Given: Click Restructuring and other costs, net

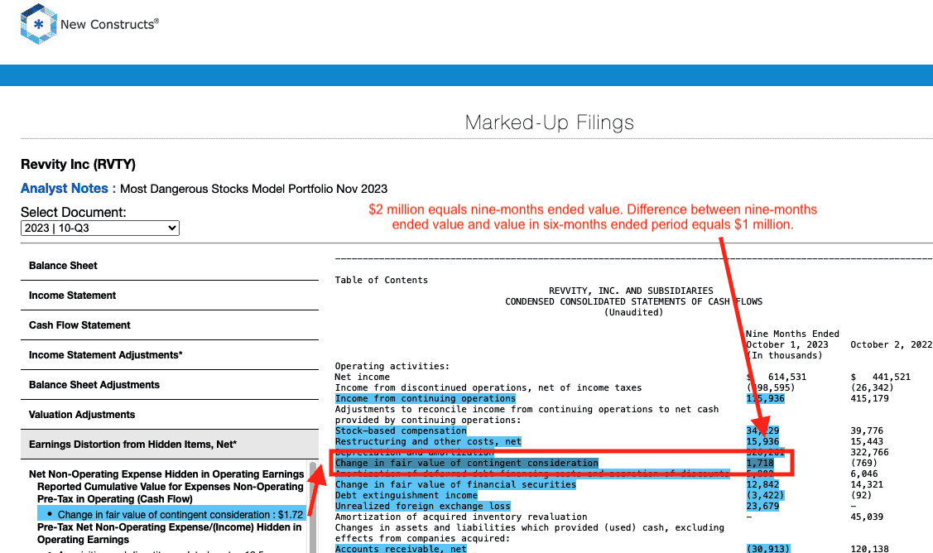Looking at the screenshot, I should pyautogui.click(x=428, y=442).
